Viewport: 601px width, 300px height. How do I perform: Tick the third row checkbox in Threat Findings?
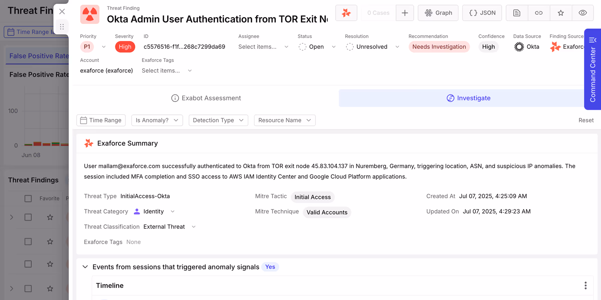[28, 264]
